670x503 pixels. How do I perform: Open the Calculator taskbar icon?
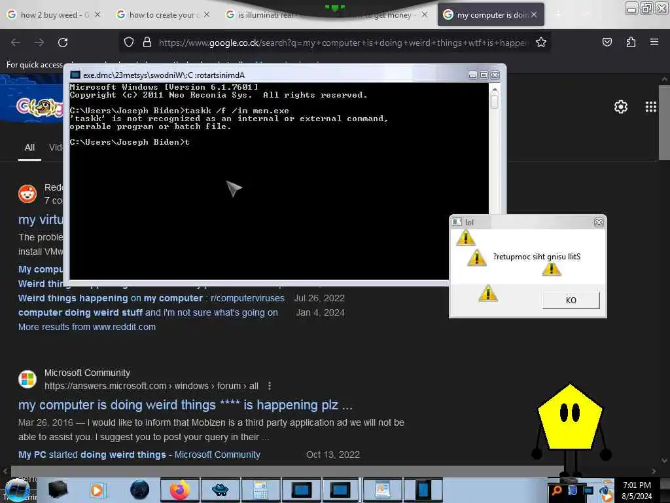(x=260, y=490)
